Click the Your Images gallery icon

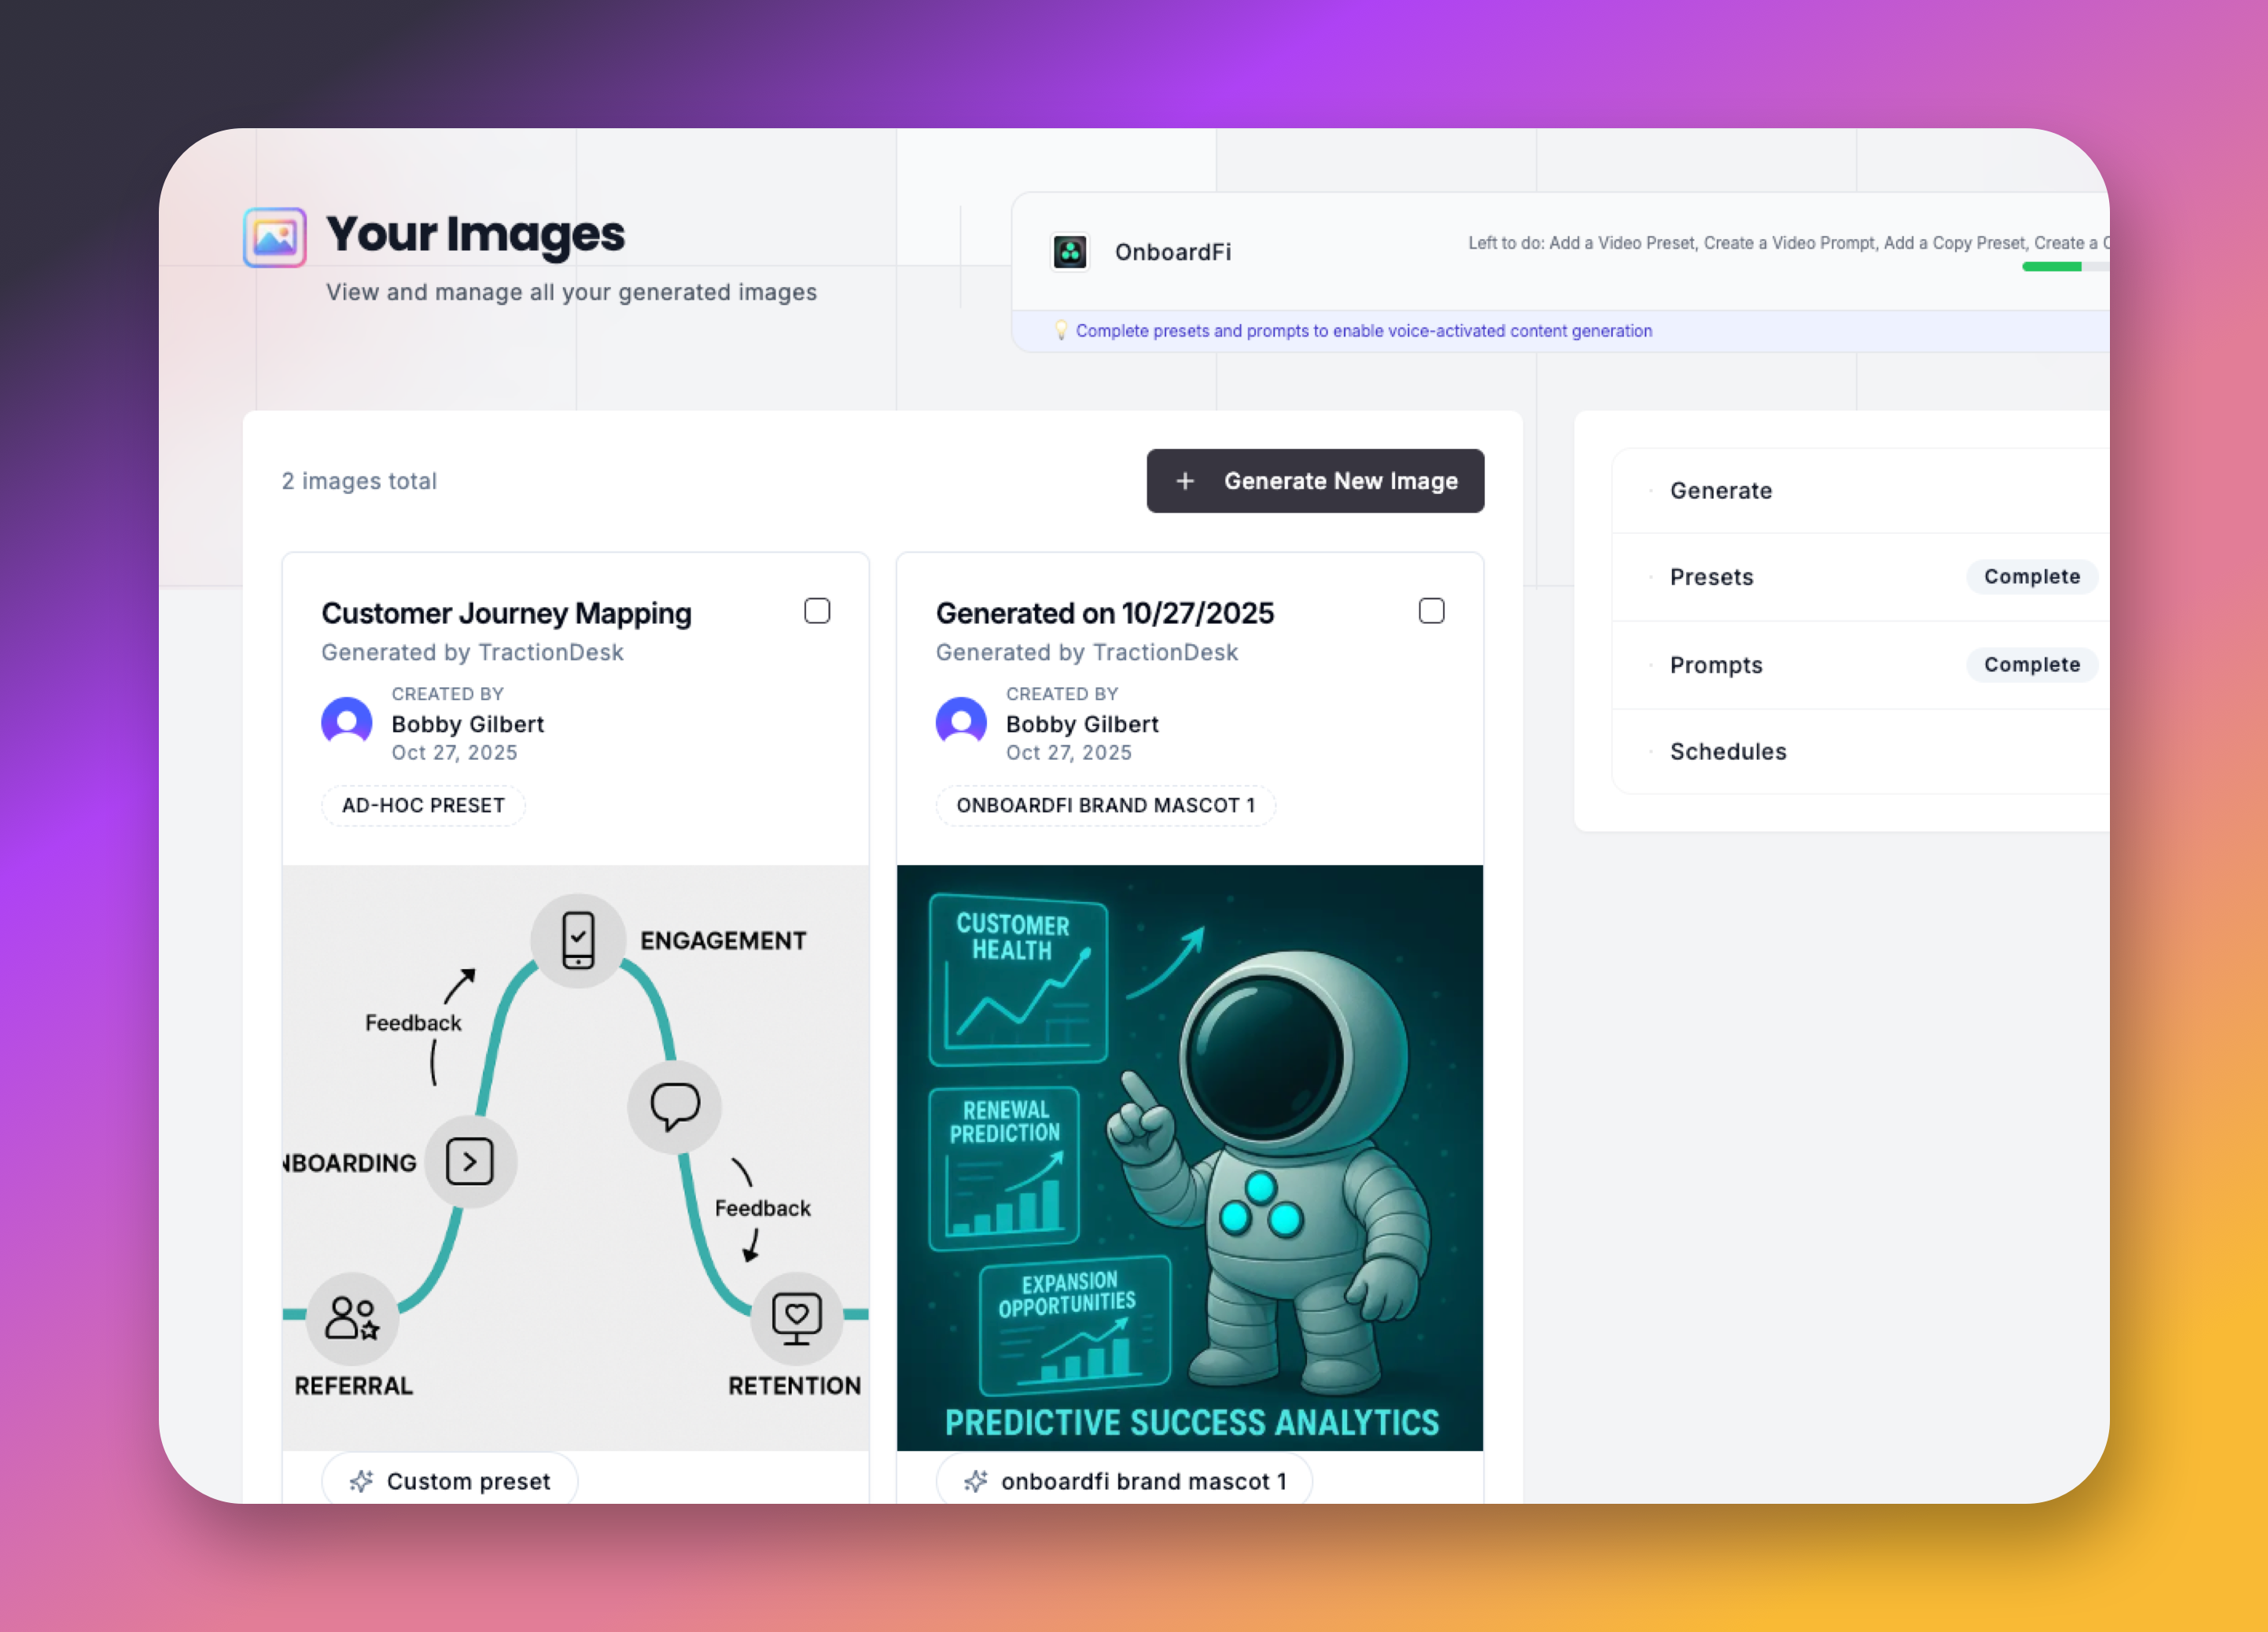[275, 237]
